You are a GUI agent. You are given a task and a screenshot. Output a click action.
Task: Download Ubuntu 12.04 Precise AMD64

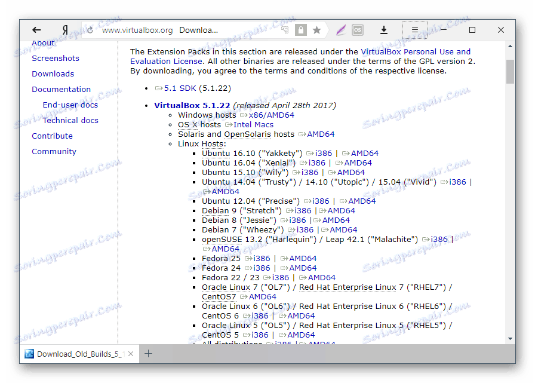pyautogui.click(x=362, y=201)
